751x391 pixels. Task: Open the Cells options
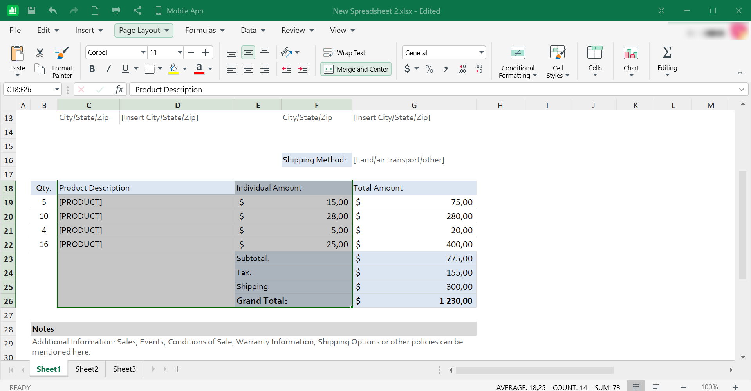click(x=595, y=61)
